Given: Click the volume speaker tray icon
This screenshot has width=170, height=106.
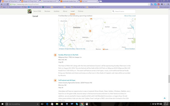Looking at the screenshot, I should pos(153,104).
